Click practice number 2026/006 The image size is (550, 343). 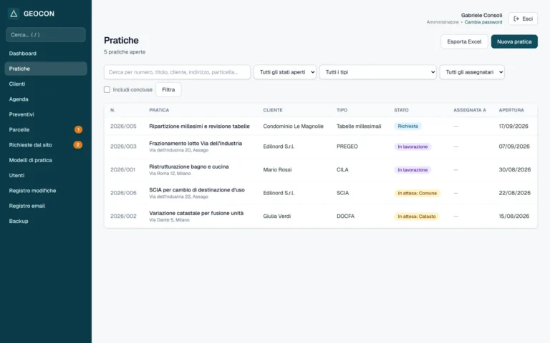123,193
